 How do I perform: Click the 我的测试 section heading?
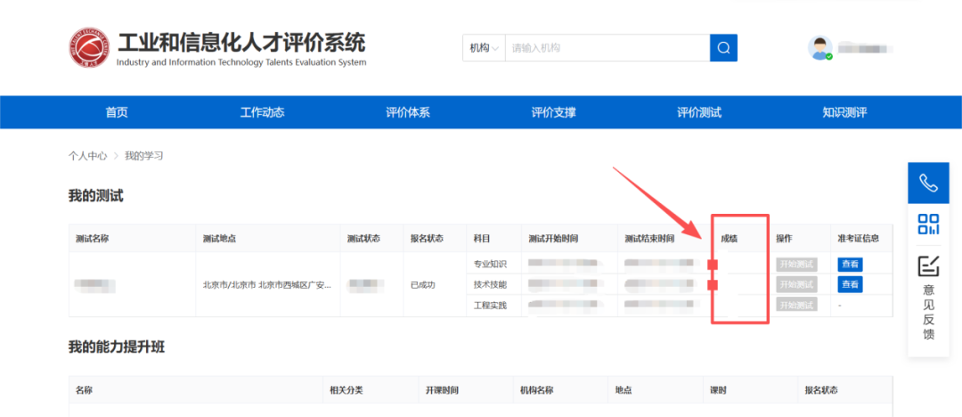(x=95, y=197)
